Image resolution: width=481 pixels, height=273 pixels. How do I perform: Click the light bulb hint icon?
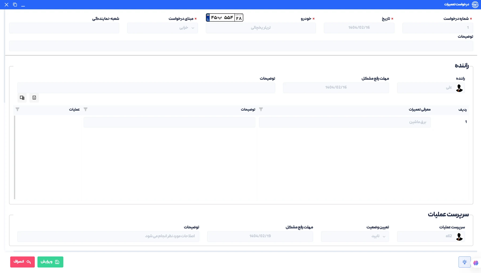(x=465, y=262)
